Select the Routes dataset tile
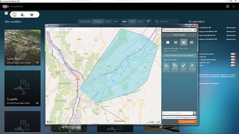The width and height of the screenshot is (239, 134). point(166,67)
